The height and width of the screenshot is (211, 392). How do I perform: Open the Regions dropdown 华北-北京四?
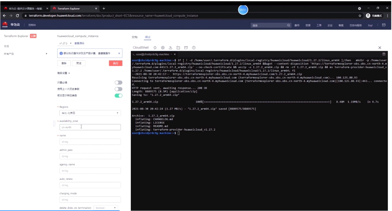90,113
